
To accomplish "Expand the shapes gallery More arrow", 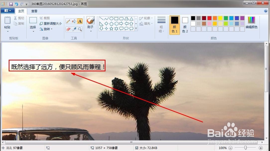I will (136, 29).
